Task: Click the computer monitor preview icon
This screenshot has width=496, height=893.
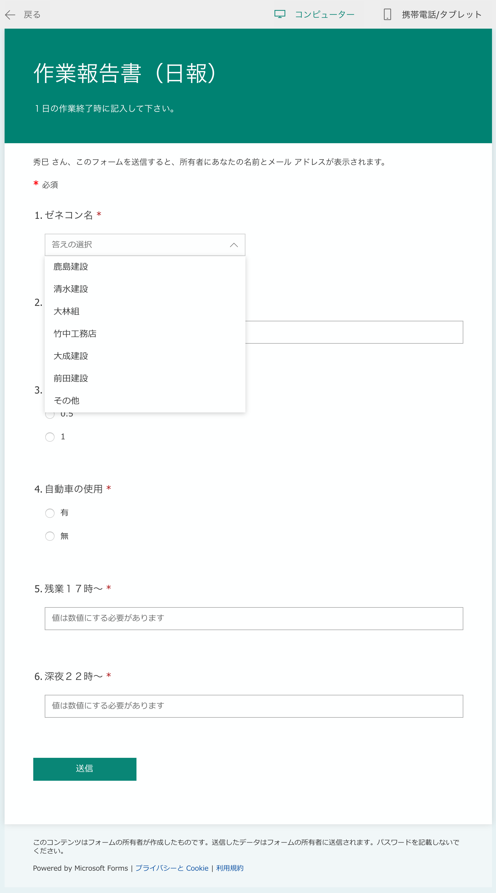Action: coord(280,14)
